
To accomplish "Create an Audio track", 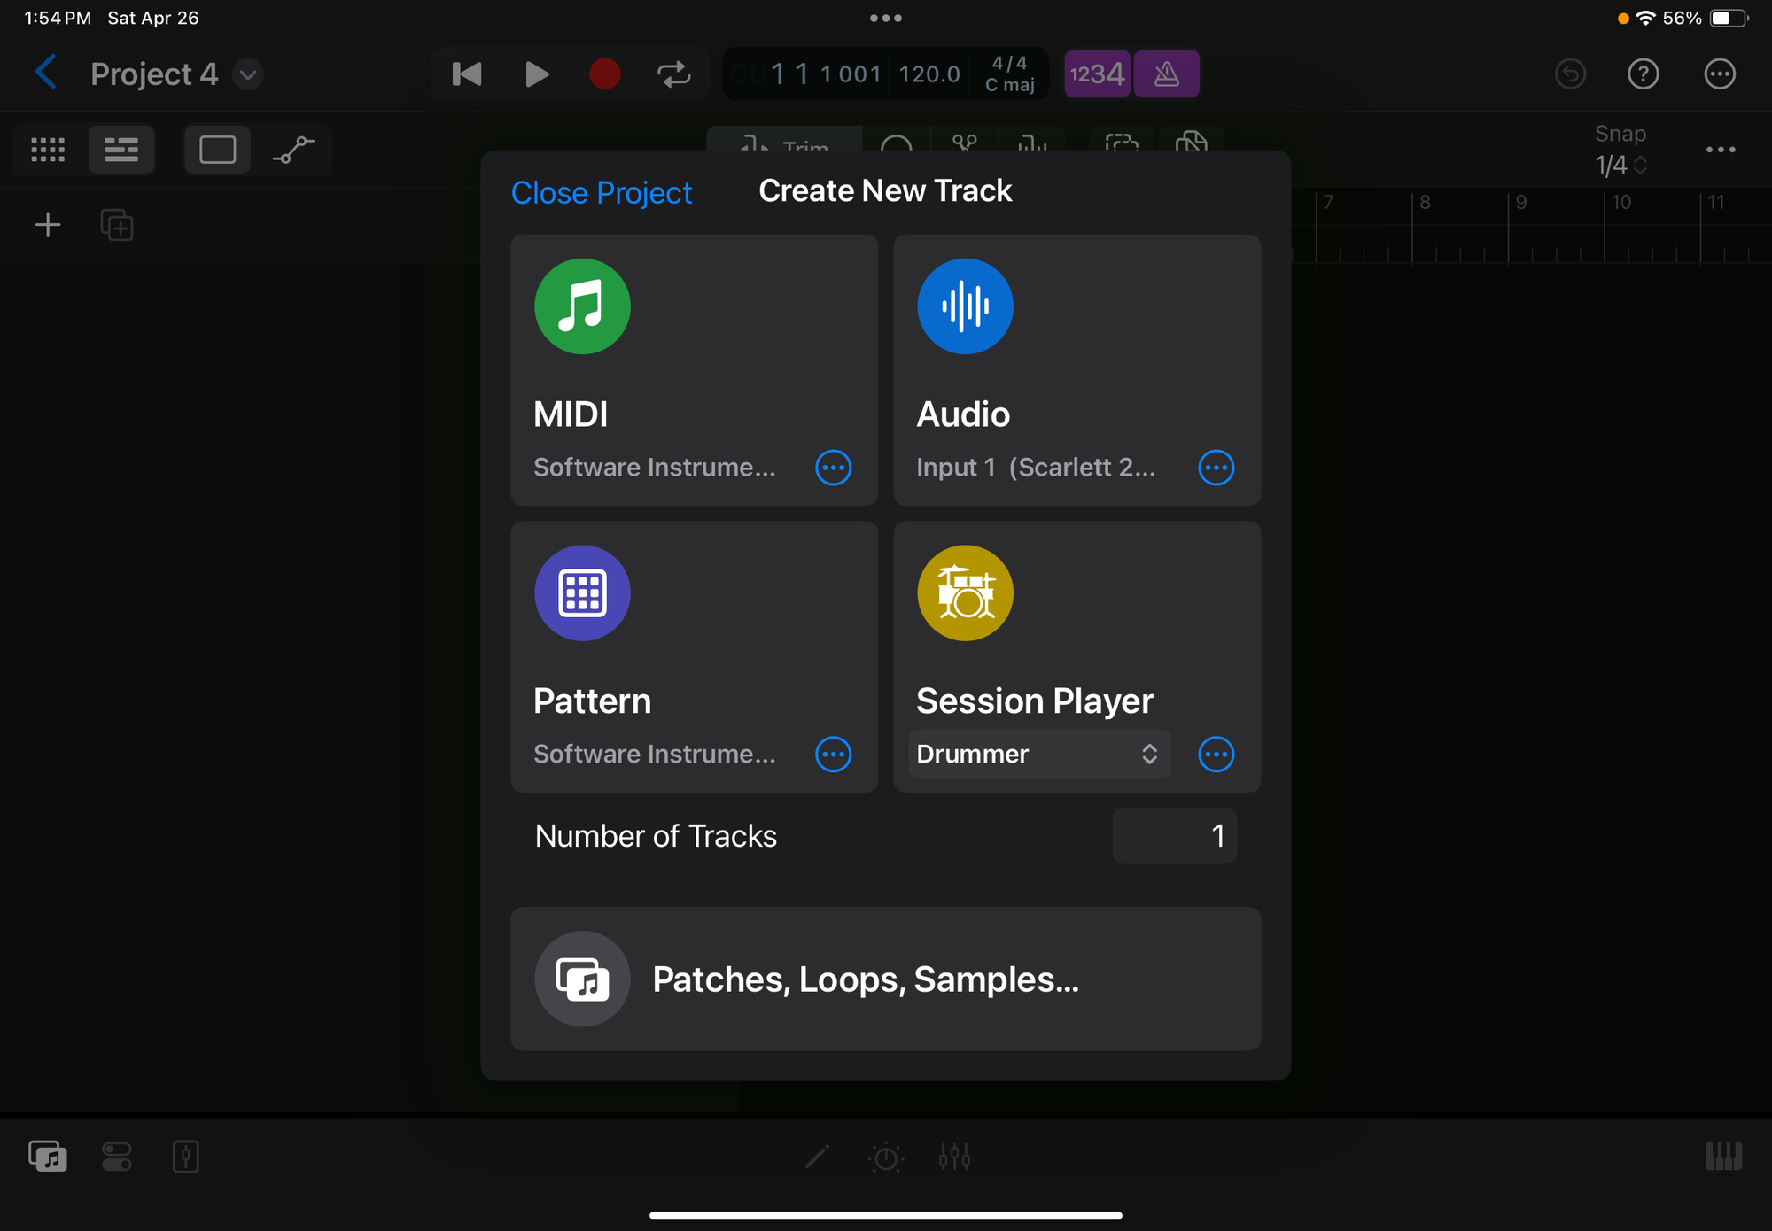I will [x=1077, y=370].
